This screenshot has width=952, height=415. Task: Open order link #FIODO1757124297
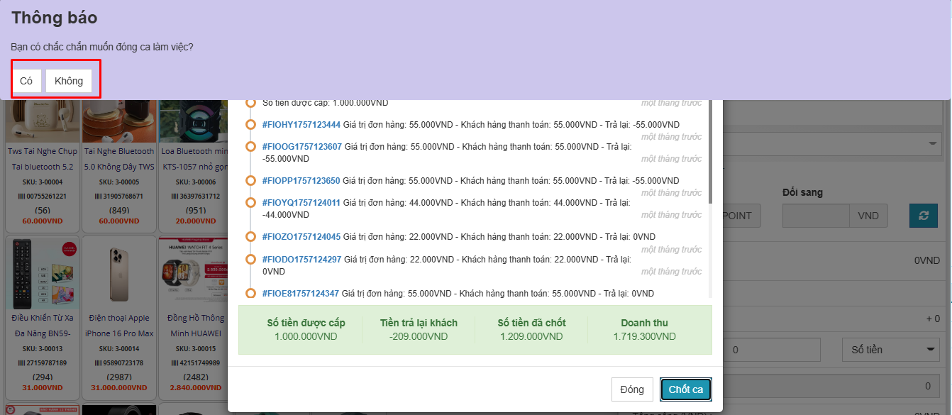point(301,260)
